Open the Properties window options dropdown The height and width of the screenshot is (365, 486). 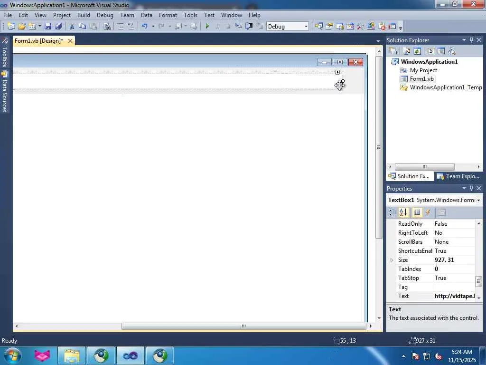(x=464, y=188)
